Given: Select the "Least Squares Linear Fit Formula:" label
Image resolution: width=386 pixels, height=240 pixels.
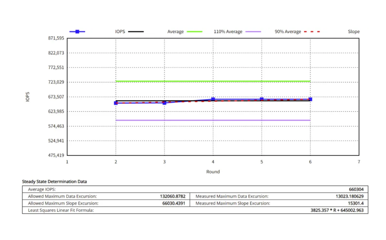Looking at the screenshot, I should [61, 210].
